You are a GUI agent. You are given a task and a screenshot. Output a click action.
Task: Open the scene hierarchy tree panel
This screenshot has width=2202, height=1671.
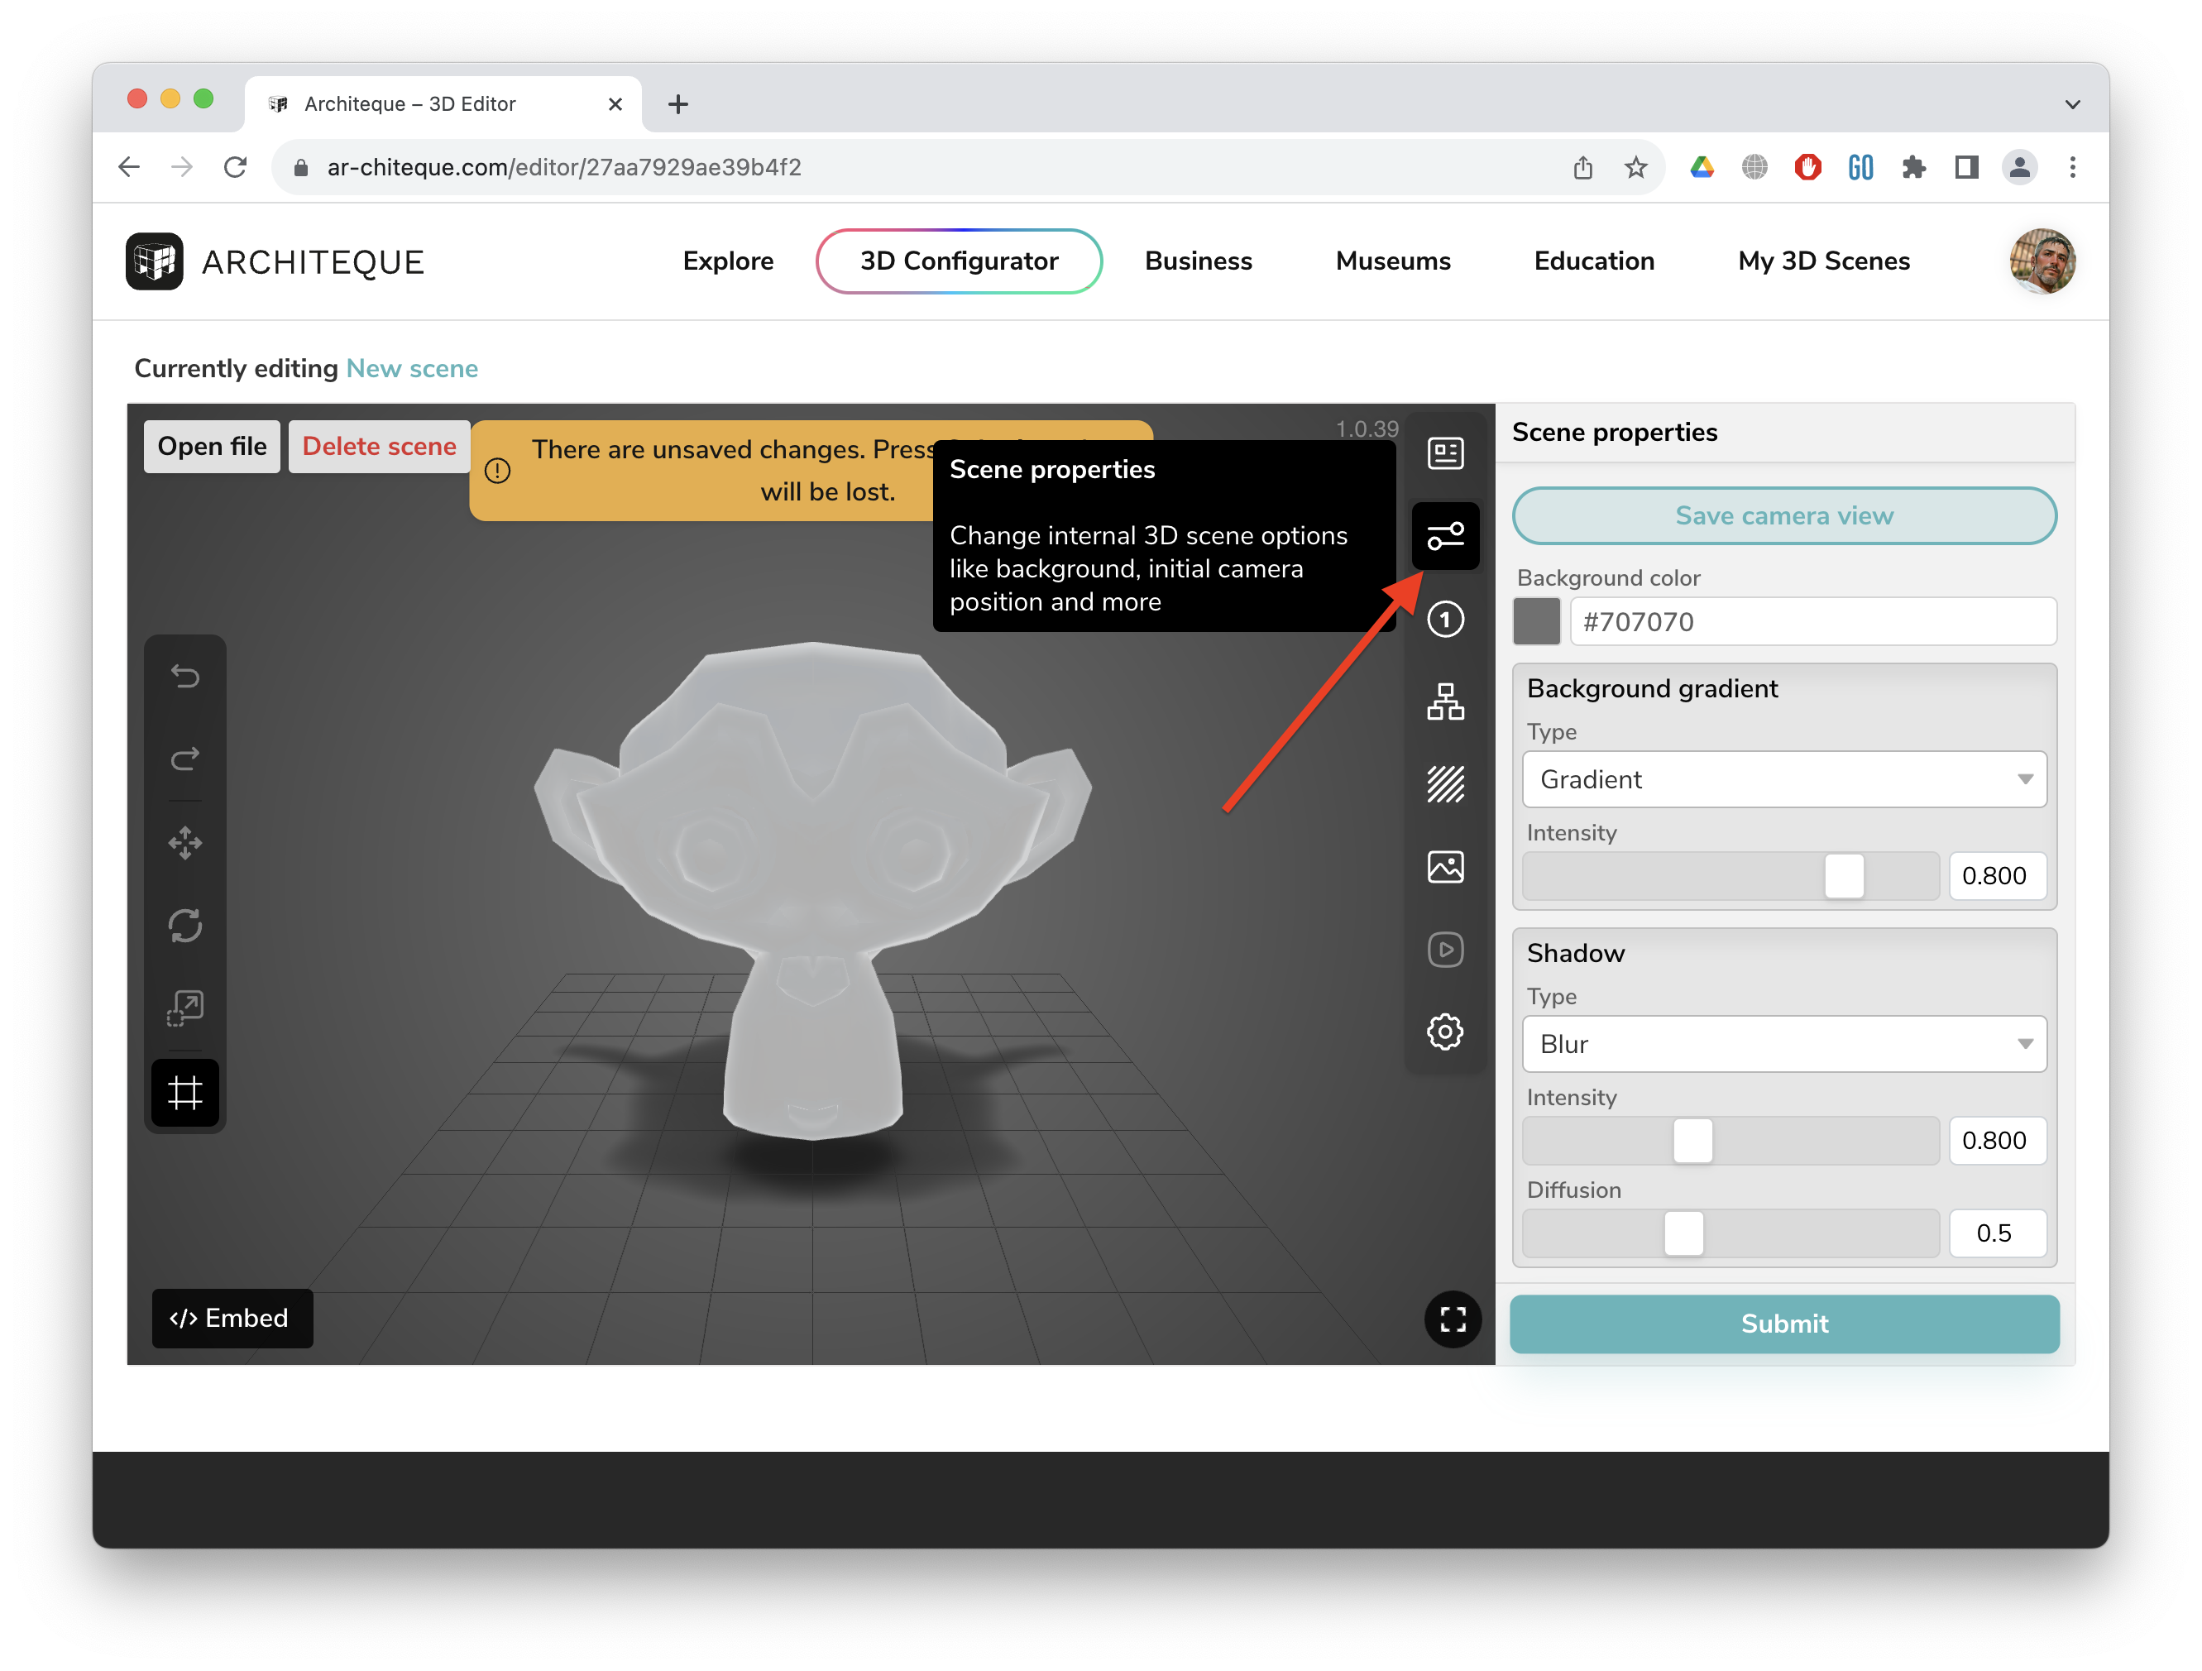click(1444, 701)
